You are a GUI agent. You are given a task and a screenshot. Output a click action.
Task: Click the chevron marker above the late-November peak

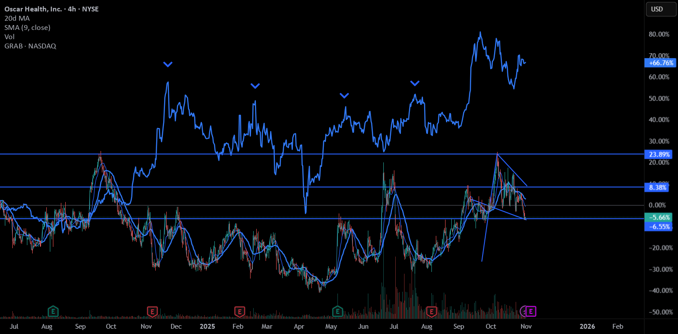[168, 64]
